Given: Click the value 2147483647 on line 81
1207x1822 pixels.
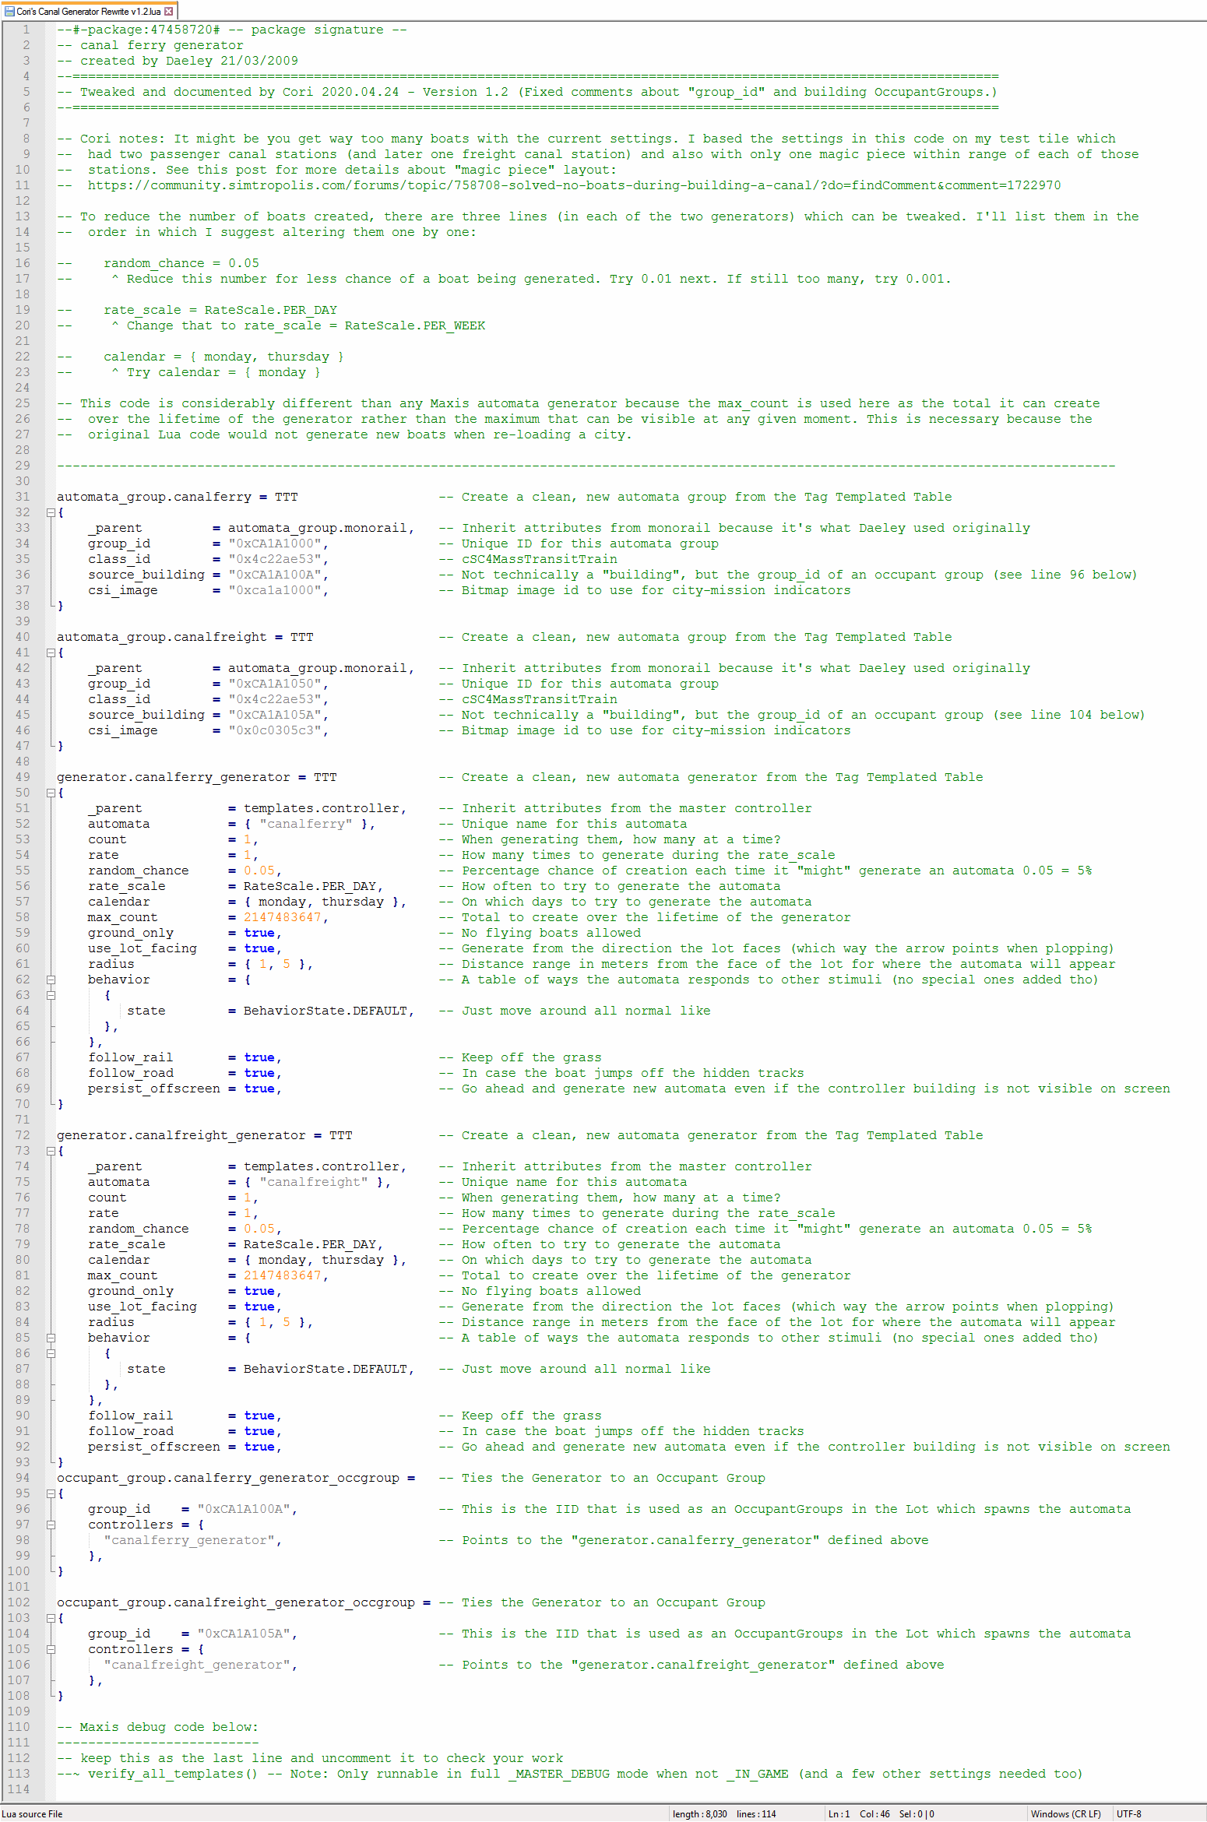Looking at the screenshot, I should [x=283, y=1275].
